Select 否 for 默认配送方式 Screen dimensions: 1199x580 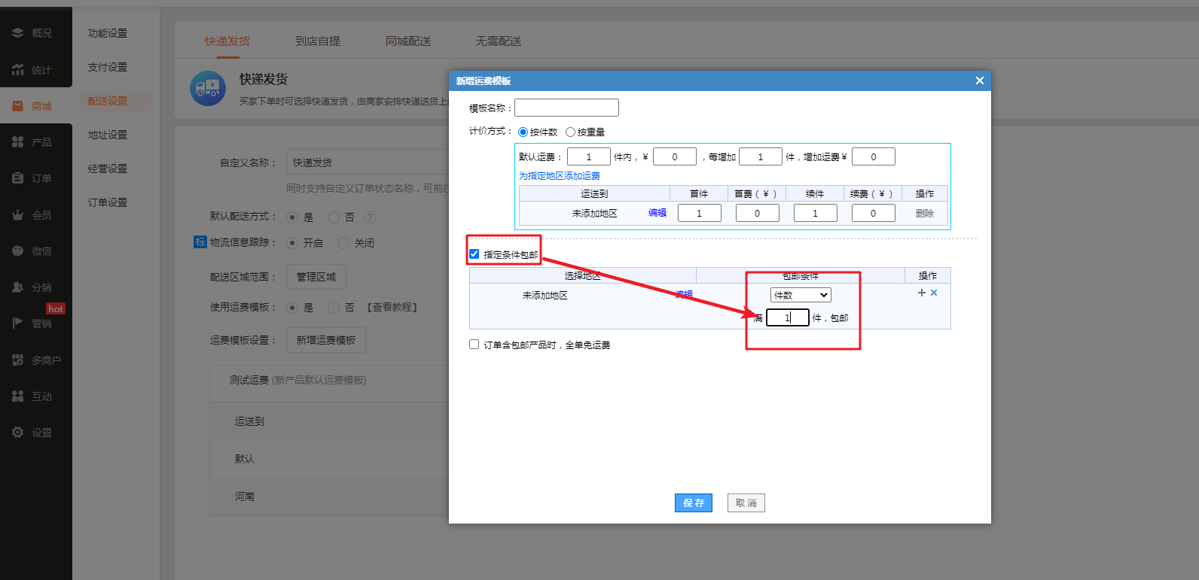tap(334, 217)
